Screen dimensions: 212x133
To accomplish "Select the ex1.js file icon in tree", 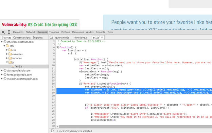I will point(13,66).
